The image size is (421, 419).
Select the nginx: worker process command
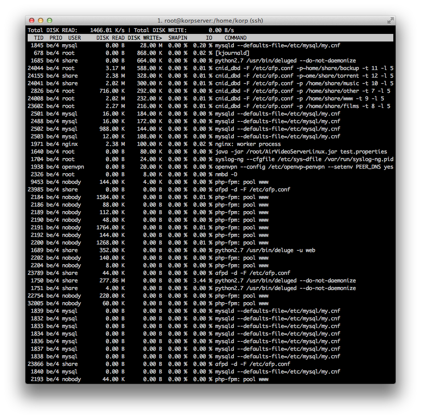(x=248, y=144)
